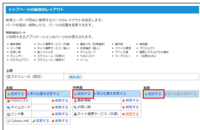Click the pencil icon beside 変更する

click(34, 121)
